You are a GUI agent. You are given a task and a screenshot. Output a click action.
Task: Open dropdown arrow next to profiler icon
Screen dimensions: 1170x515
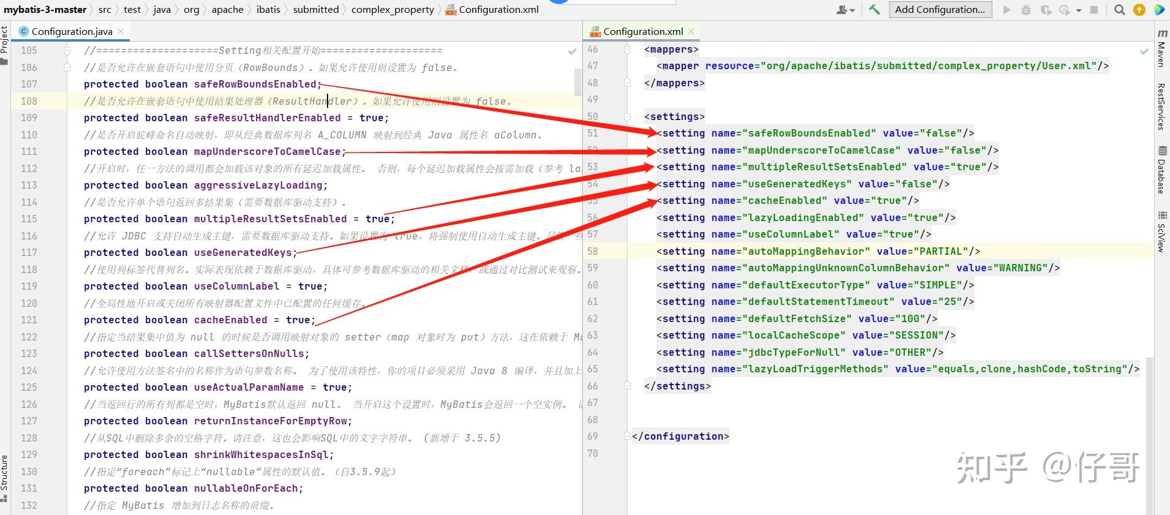[x=1079, y=10]
